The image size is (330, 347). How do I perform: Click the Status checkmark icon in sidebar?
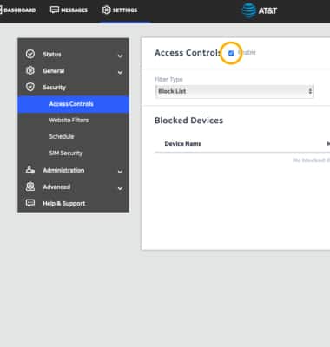(30, 54)
